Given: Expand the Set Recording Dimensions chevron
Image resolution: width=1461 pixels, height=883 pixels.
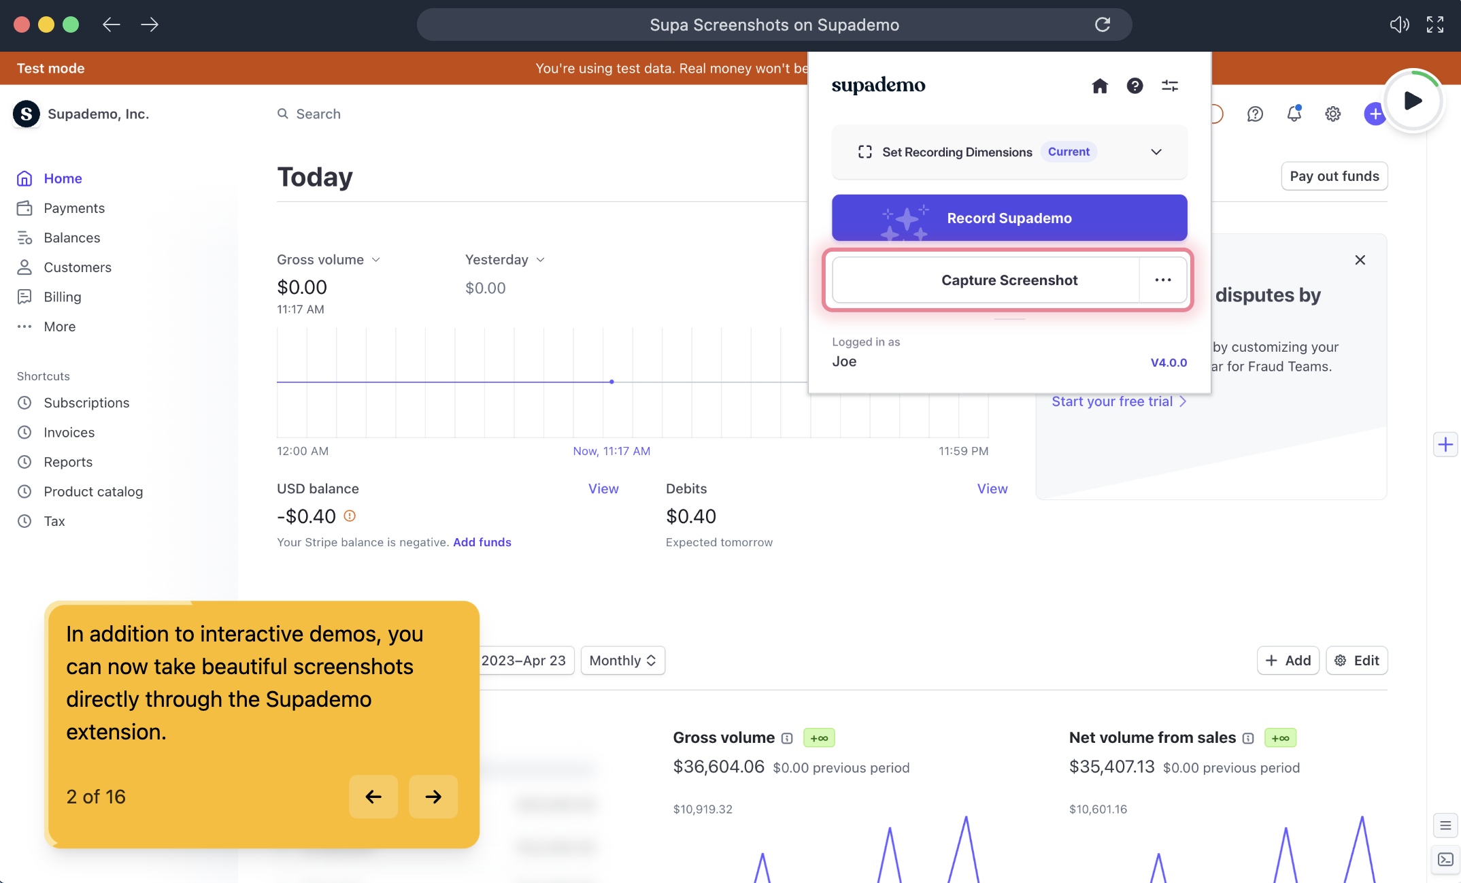Looking at the screenshot, I should click(x=1156, y=152).
